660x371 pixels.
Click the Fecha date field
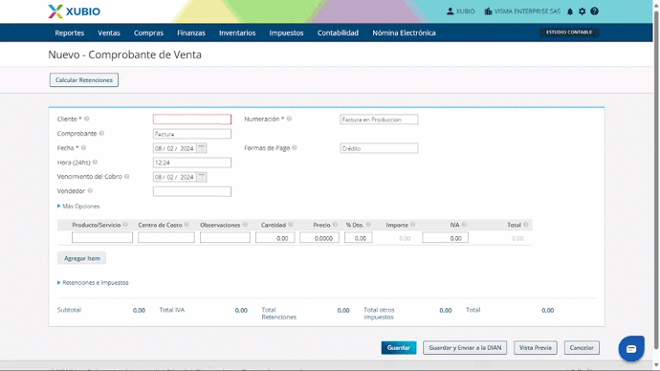tap(175, 148)
